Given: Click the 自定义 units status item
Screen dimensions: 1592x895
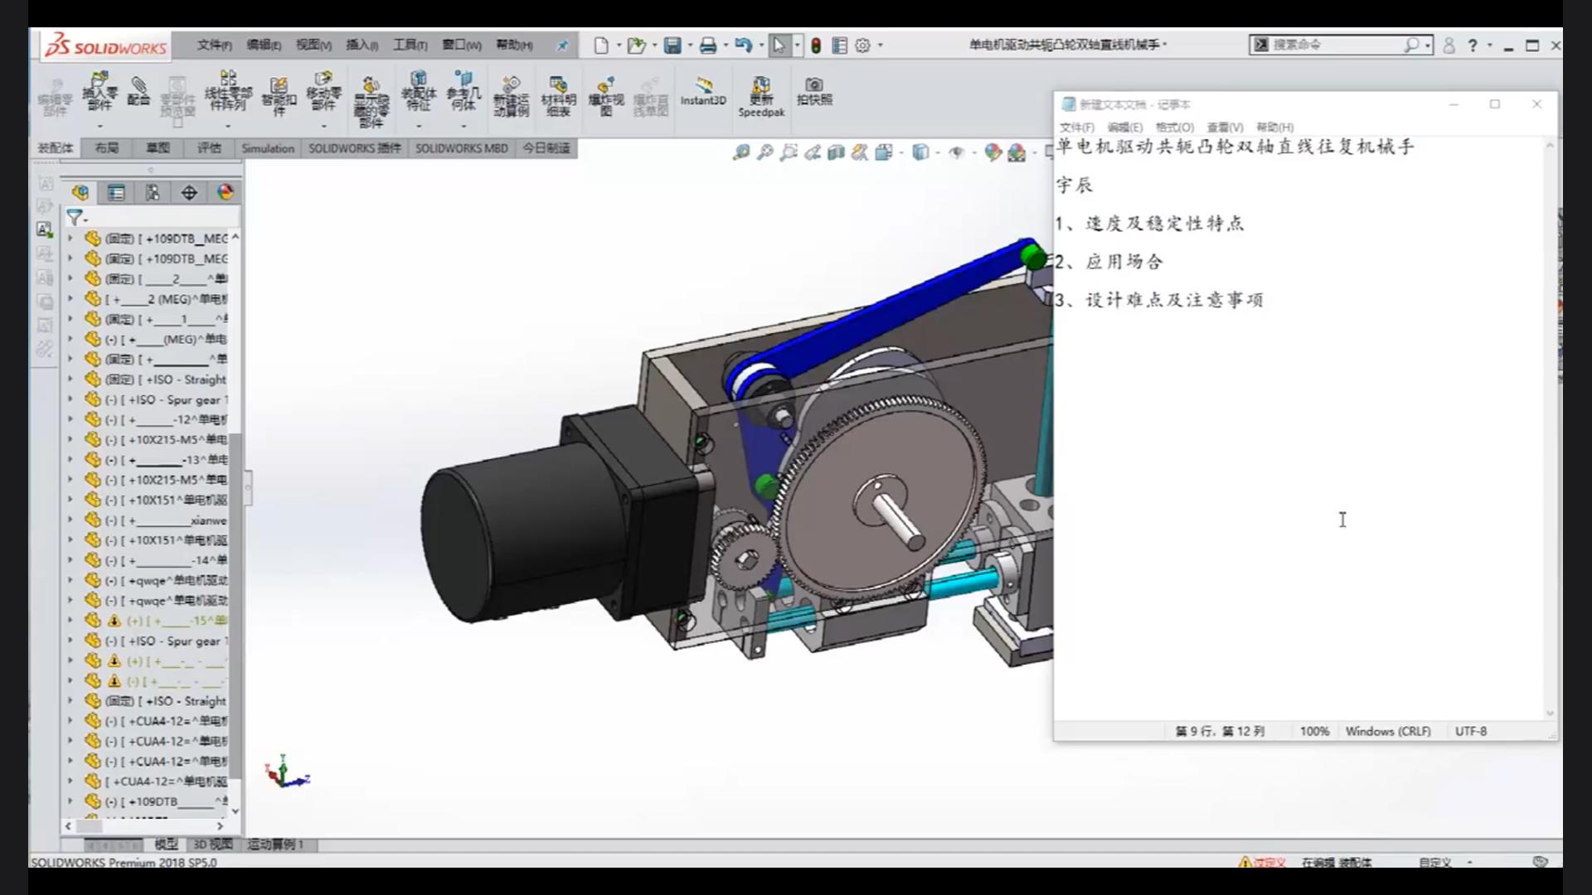Looking at the screenshot, I should tap(1434, 863).
